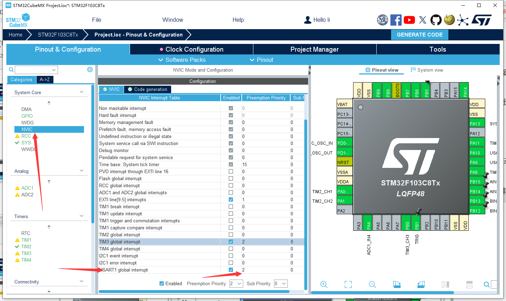Expand the Connectivity category
506x301 pixels.
pyautogui.click(x=82, y=281)
